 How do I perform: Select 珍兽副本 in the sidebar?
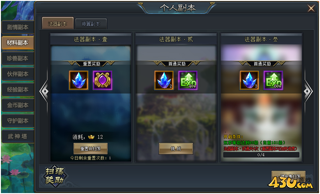18,58
